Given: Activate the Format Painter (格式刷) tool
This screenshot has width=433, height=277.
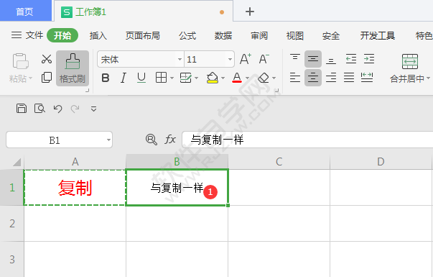Looking at the screenshot, I should pyautogui.click(x=73, y=68).
